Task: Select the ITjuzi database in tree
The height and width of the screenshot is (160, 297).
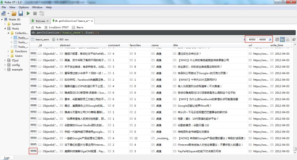Action: tap(15, 60)
